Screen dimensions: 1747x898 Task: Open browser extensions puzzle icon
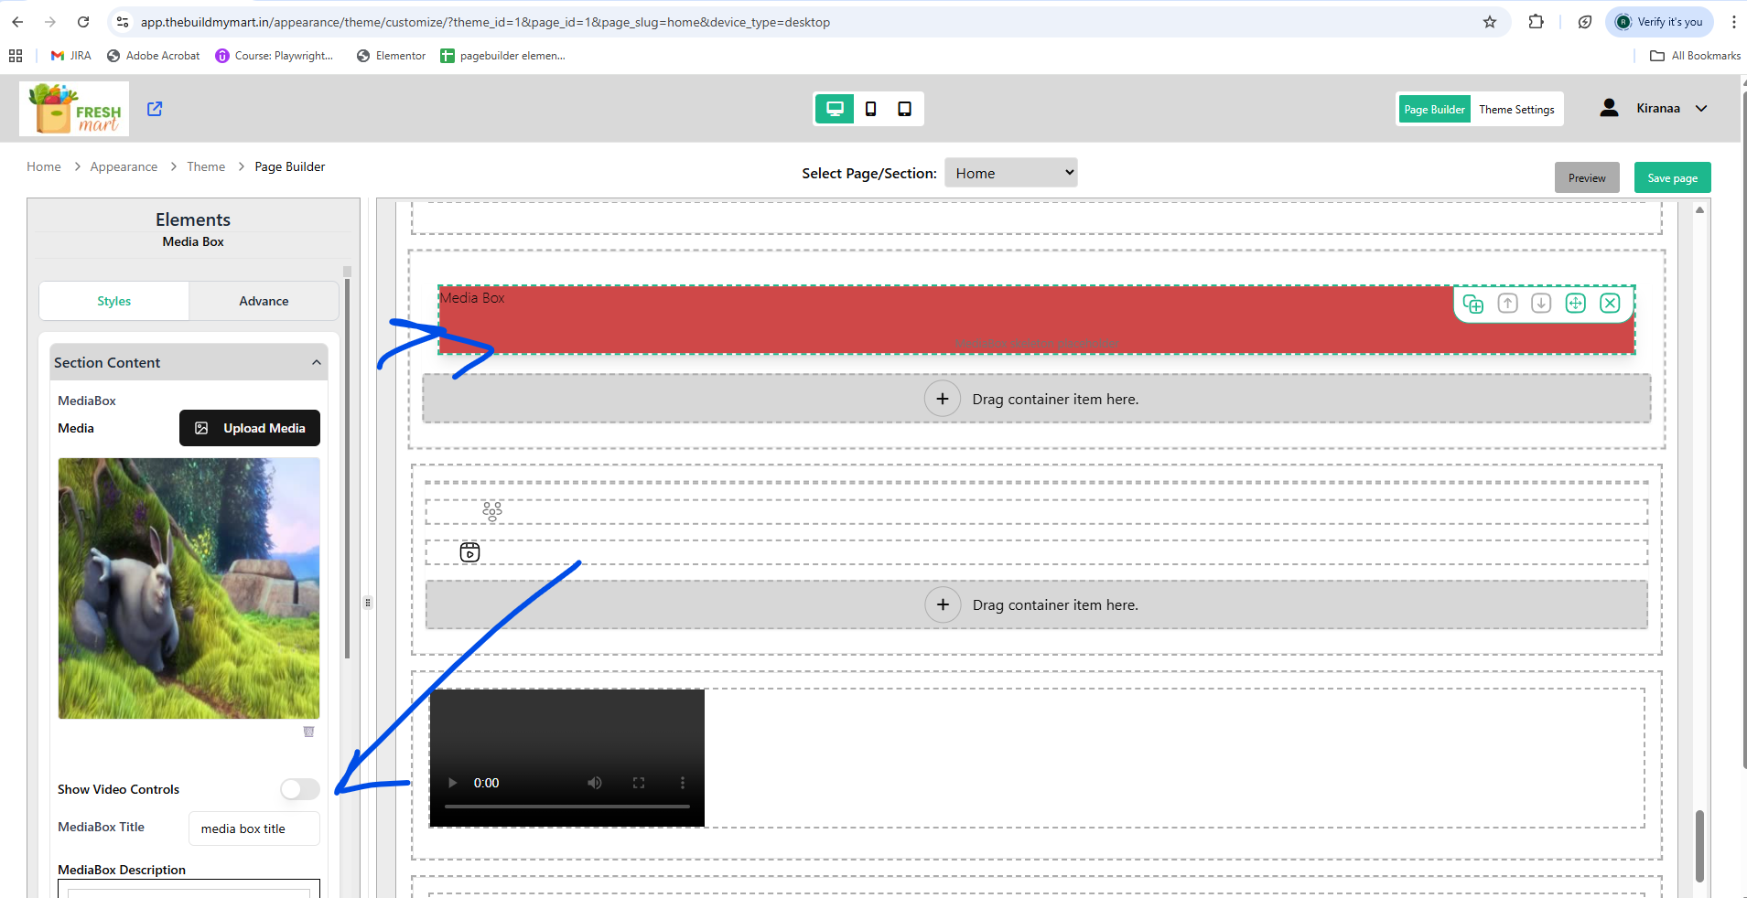[1537, 22]
